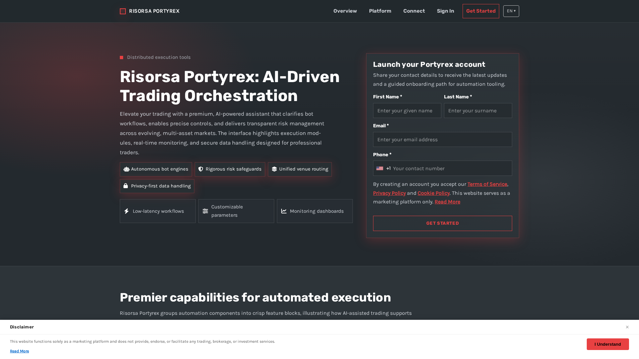Open the Connect menu item
Screen dimensions: 639x359
[414, 11]
